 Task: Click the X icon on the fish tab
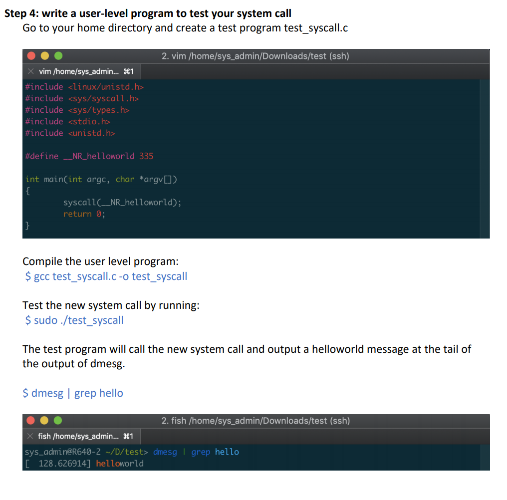point(30,436)
